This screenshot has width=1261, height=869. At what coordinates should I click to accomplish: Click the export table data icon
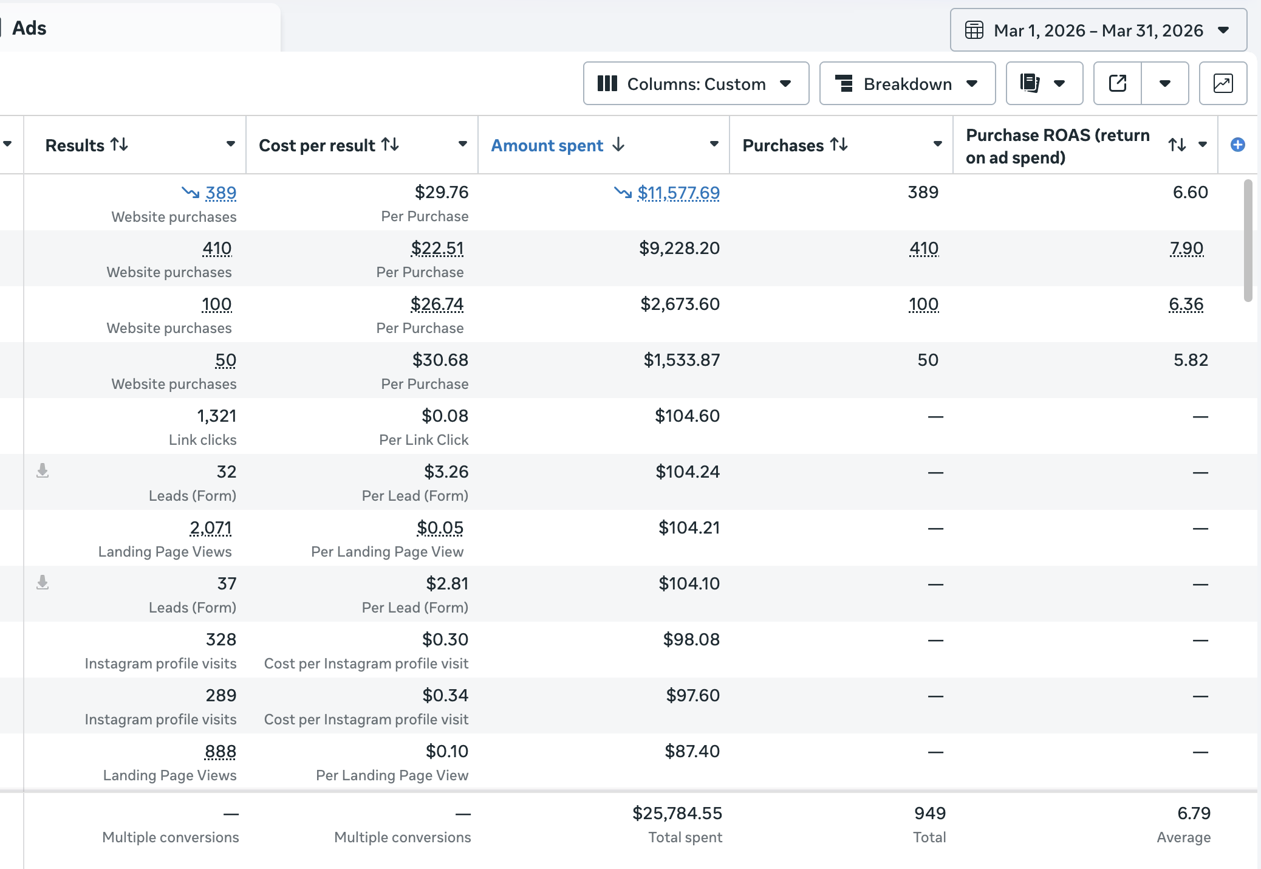pyautogui.click(x=1118, y=83)
